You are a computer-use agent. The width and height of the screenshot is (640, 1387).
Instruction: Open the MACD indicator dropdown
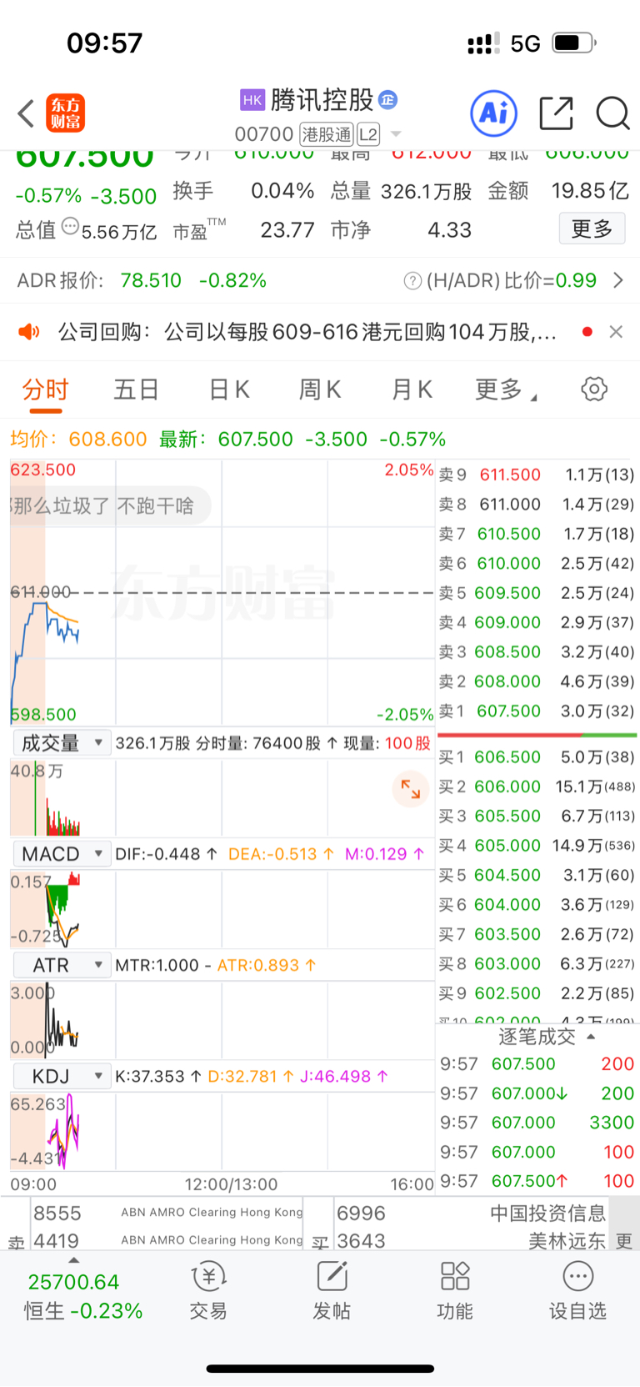tap(62, 853)
